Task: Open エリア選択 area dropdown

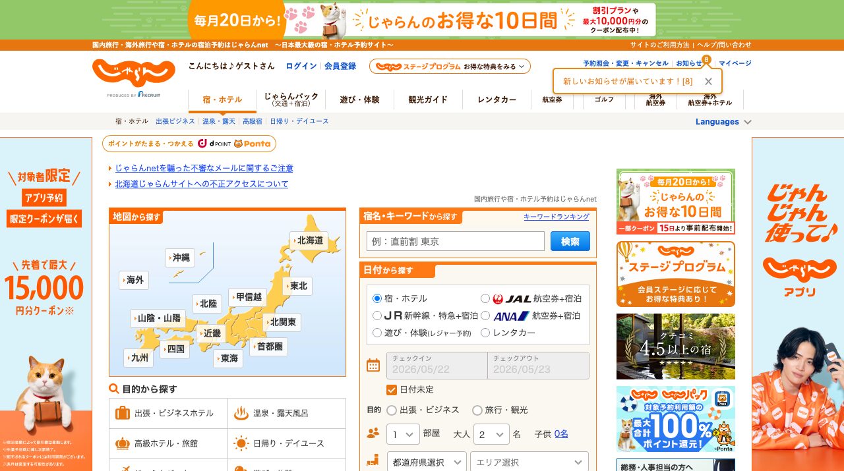Action: point(529,462)
